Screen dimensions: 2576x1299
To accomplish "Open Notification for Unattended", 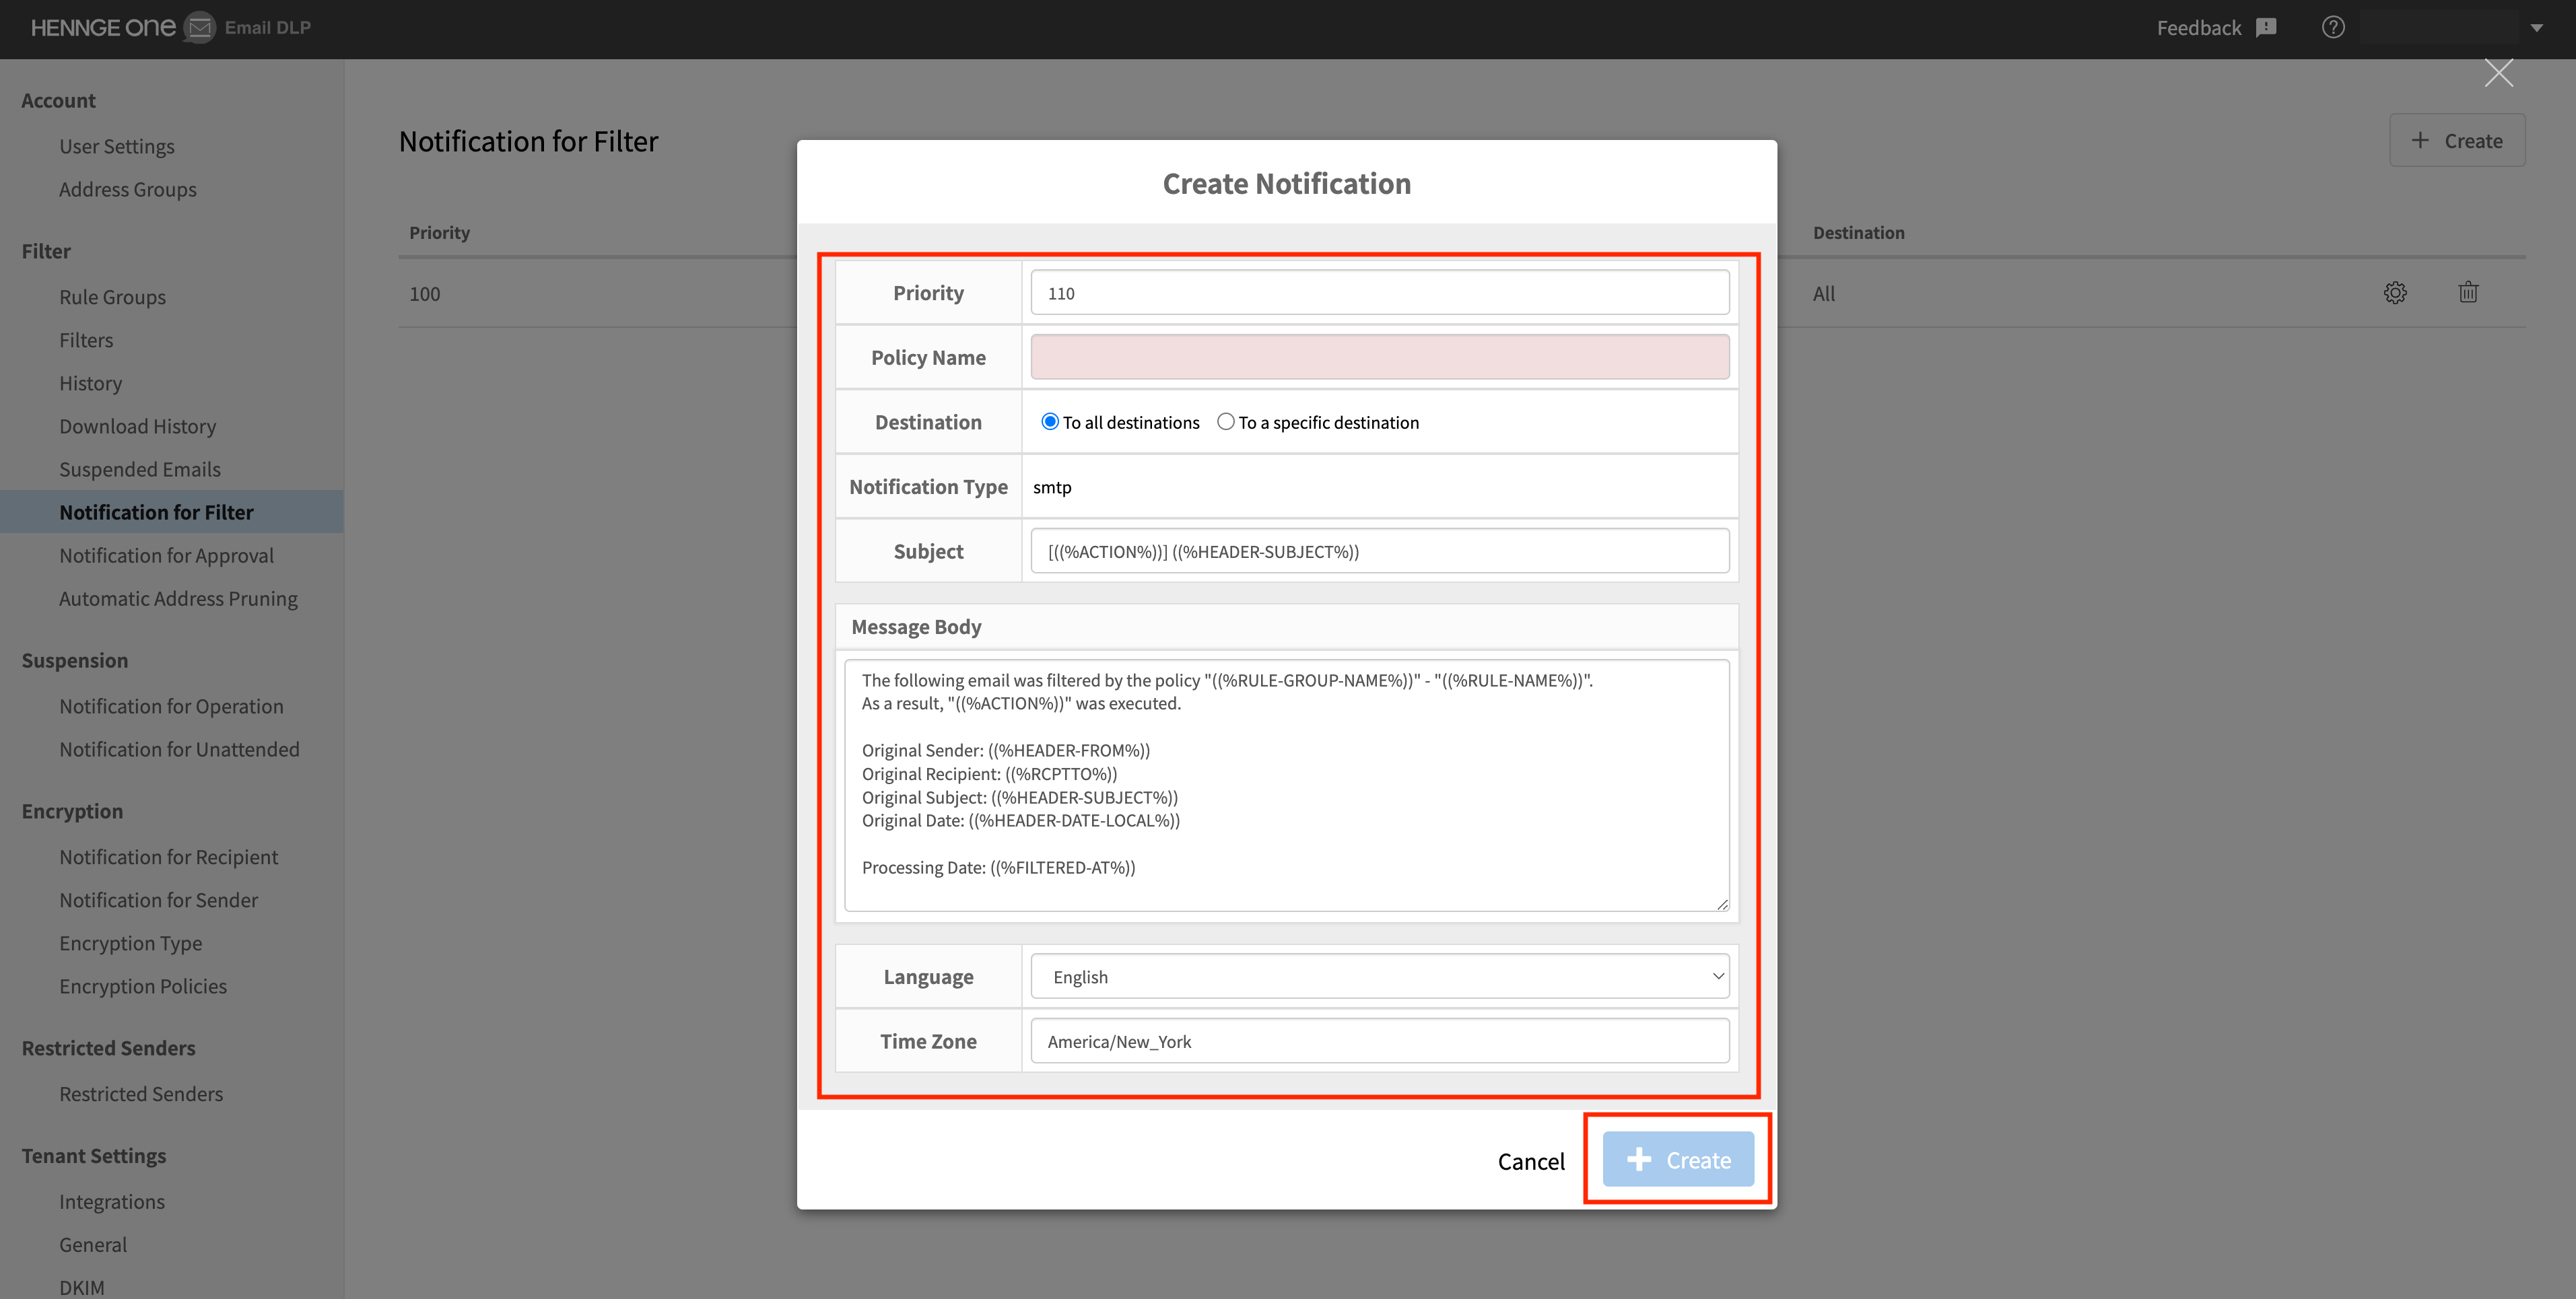I will click(x=180, y=749).
